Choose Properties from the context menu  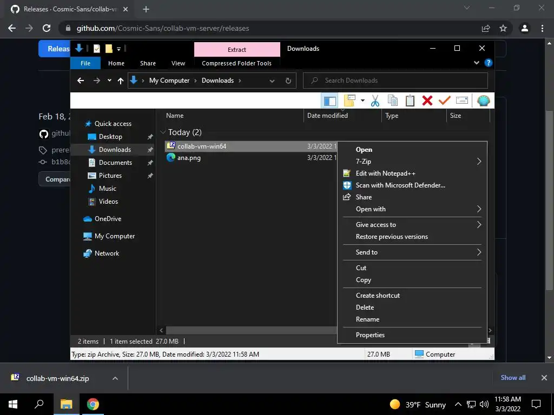(412, 335)
